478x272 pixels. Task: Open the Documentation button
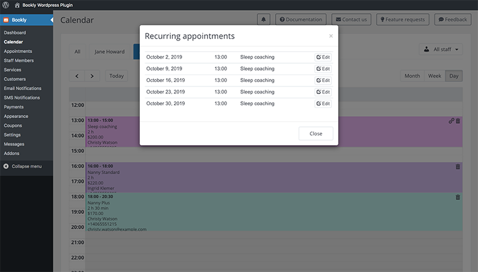pos(301,20)
